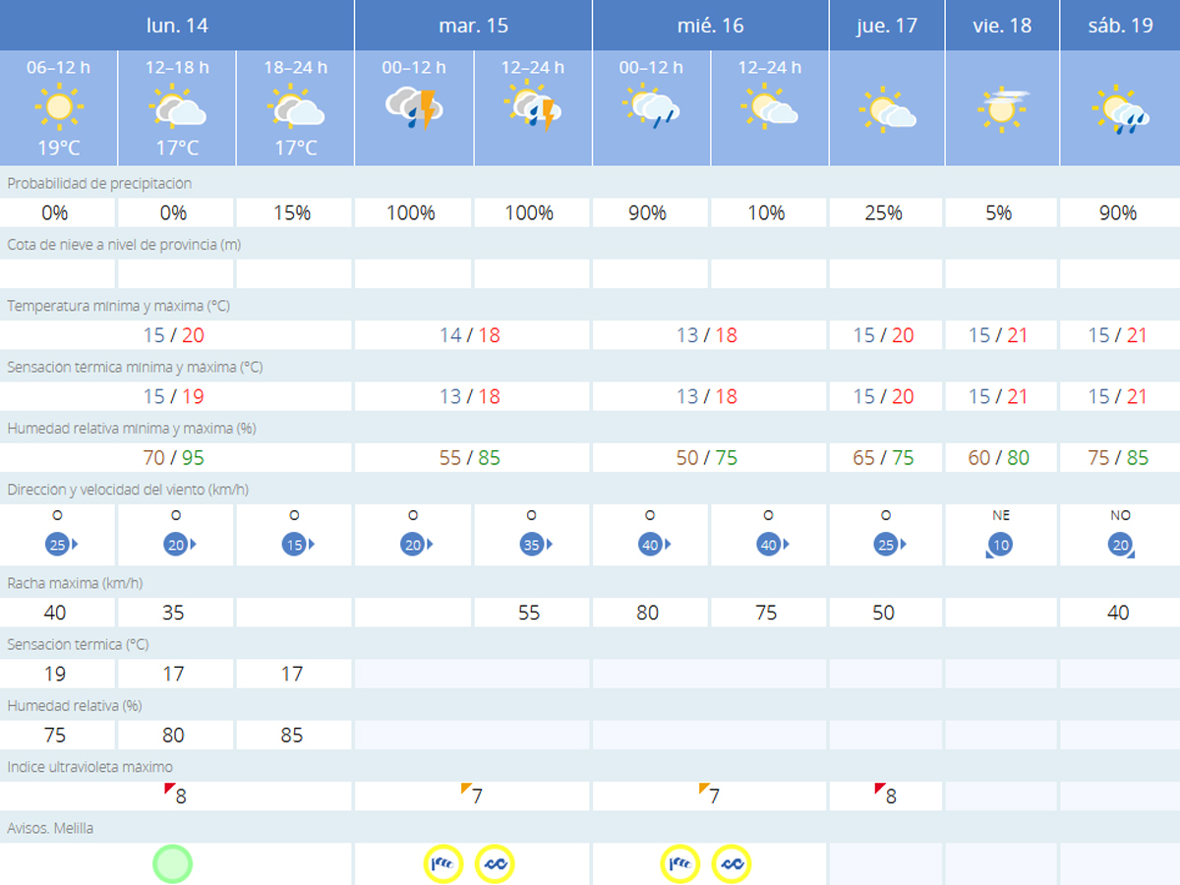Select the lun. 14 day header
The height and width of the screenshot is (885, 1180).
coord(177,25)
